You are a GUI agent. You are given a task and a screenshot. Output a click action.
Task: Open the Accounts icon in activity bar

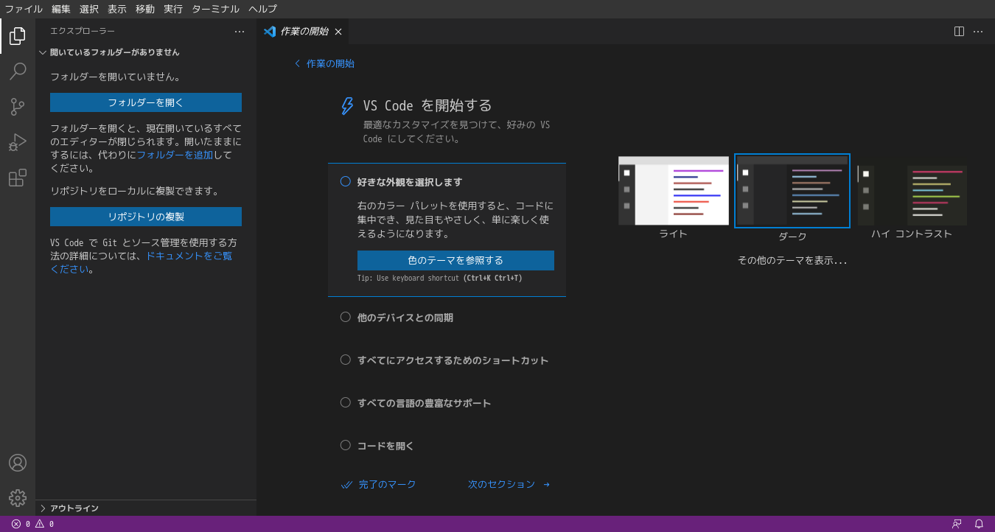(x=18, y=463)
